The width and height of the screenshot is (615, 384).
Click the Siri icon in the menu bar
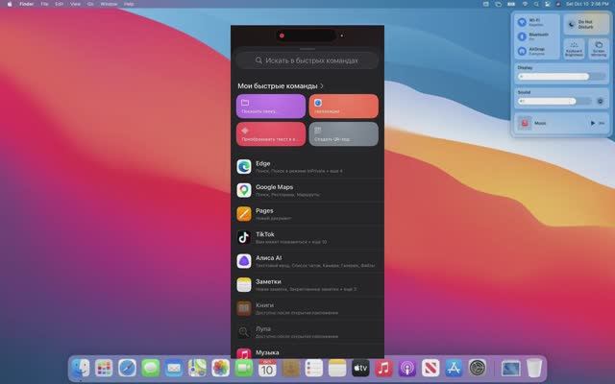pyautogui.click(x=558, y=4)
